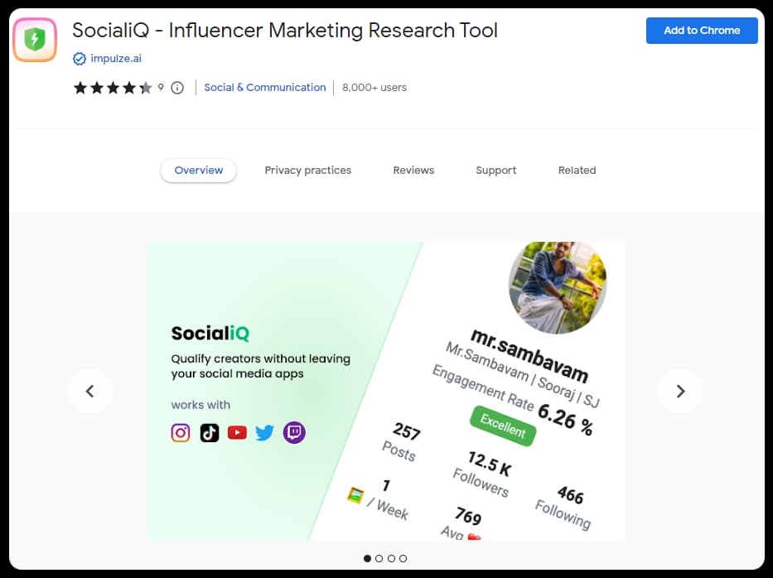773x578 pixels.
Task: Click the SocialiQ green shield extension icon
Action: coord(35,40)
